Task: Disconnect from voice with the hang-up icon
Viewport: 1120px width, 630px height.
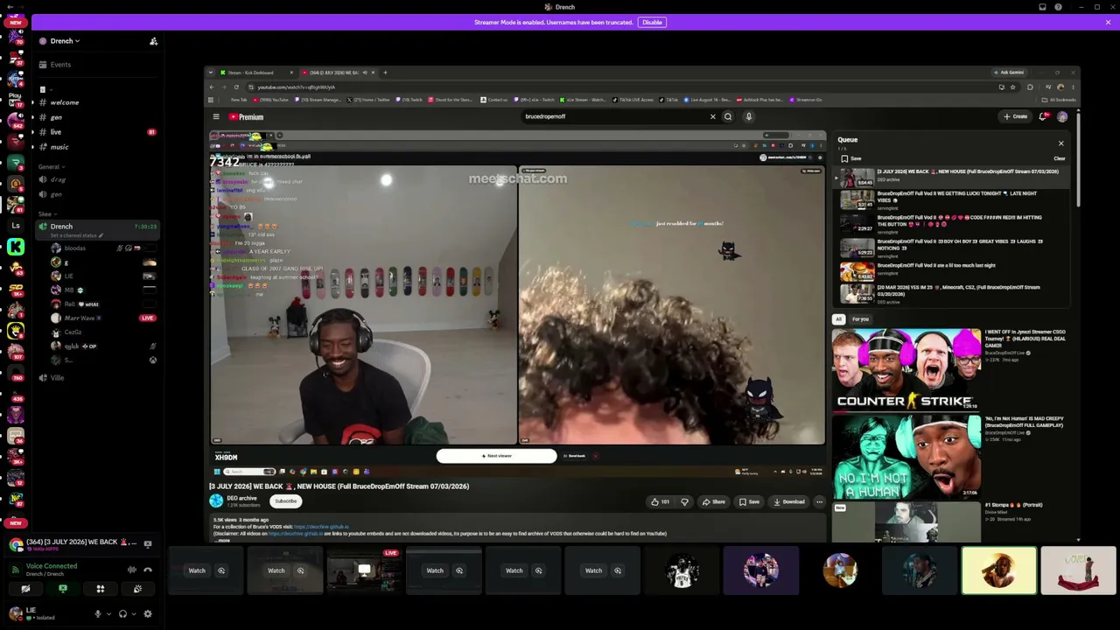Action: tap(148, 570)
